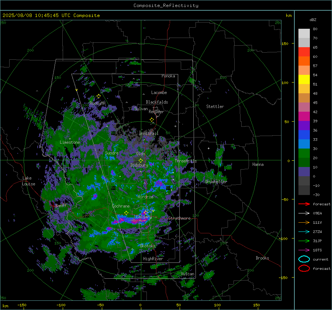Screen dimensions: 332x310
Task: Click the Okotoks town label
Action: (148, 246)
